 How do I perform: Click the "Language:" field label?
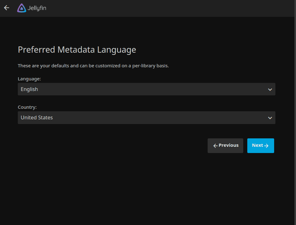coord(29,79)
